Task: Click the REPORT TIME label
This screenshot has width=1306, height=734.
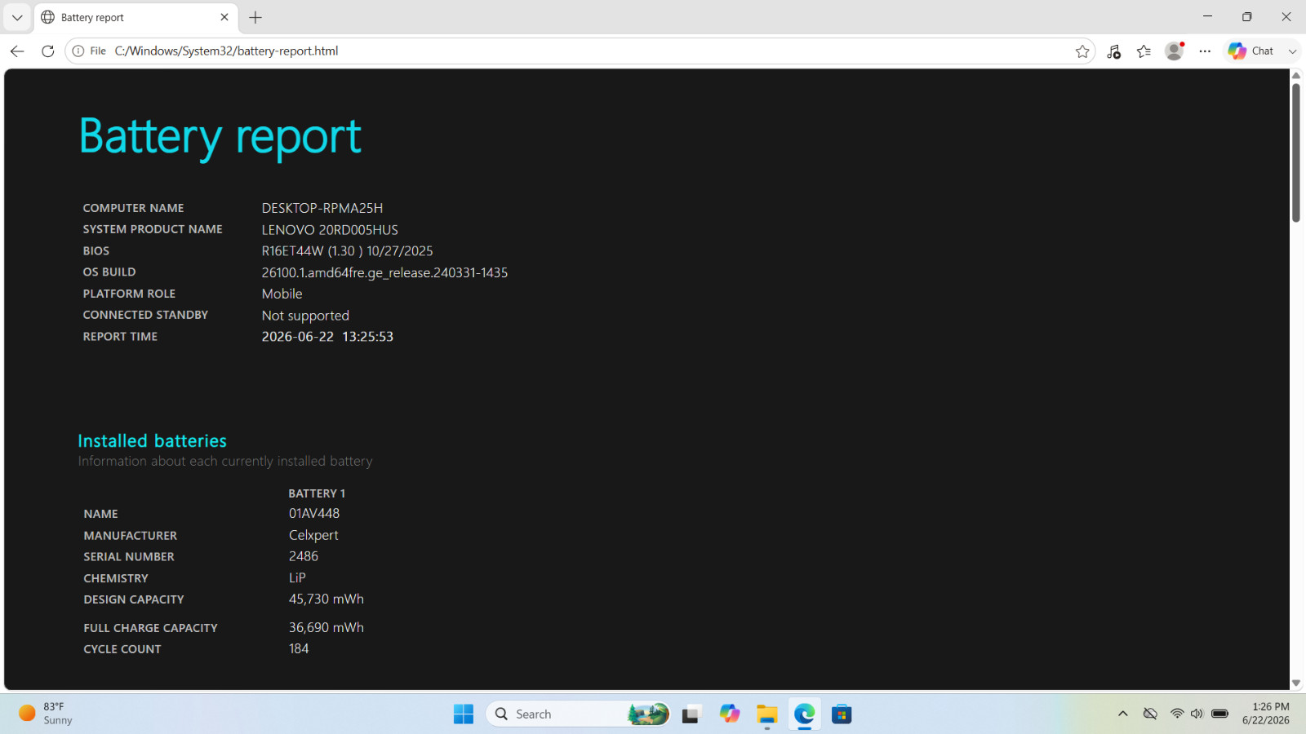Action: click(120, 337)
